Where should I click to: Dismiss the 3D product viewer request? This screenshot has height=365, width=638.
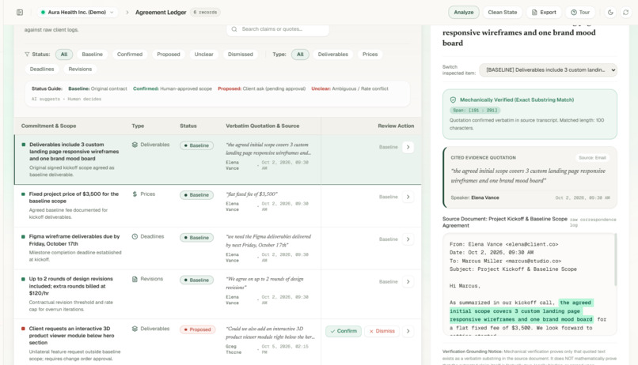point(382,331)
